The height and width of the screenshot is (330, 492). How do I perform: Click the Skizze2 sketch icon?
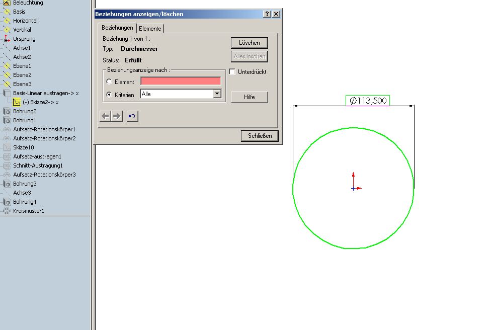[16, 102]
